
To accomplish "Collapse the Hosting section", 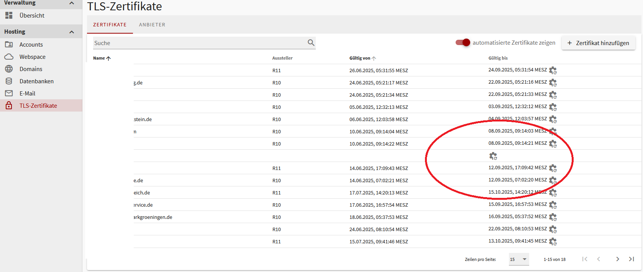I will (x=72, y=32).
